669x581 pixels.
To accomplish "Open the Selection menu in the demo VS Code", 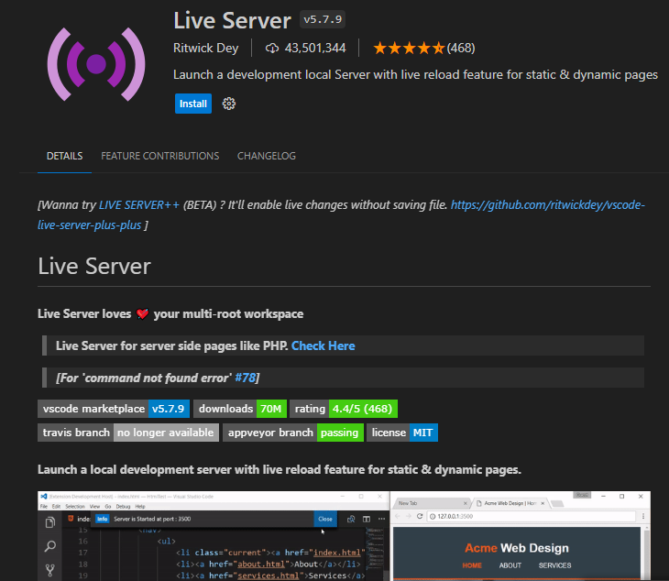I will coord(75,507).
